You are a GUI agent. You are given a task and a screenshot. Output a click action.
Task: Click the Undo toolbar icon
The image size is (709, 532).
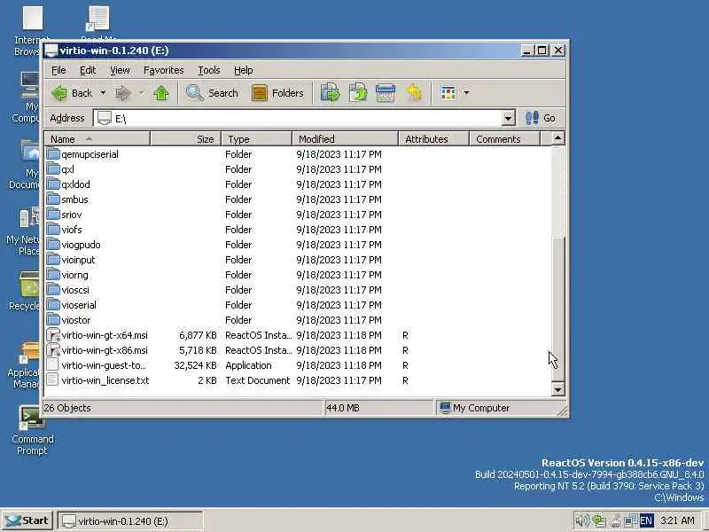(x=414, y=93)
